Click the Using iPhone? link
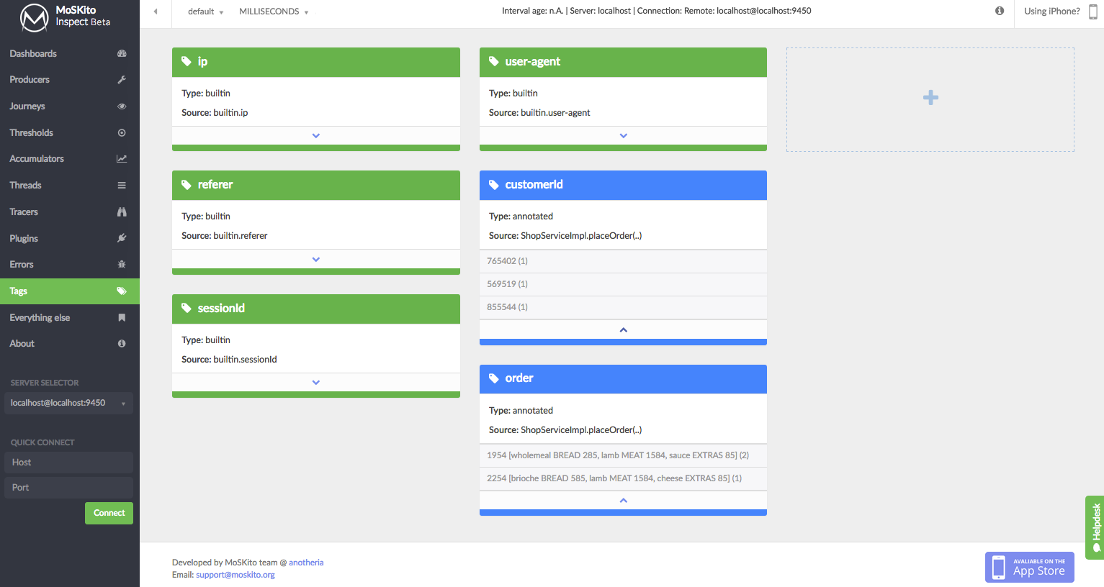 1052,12
